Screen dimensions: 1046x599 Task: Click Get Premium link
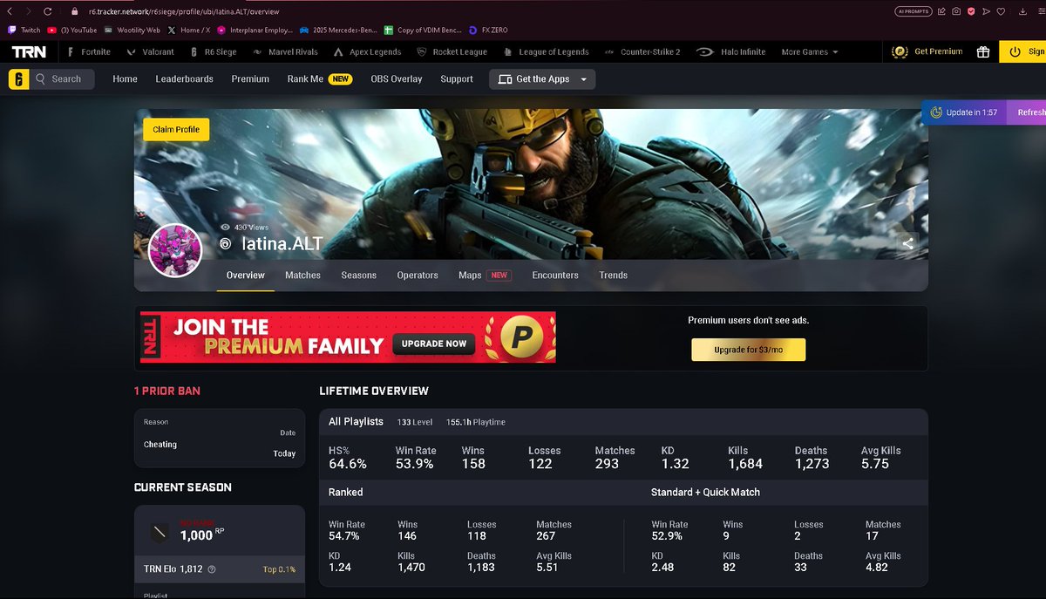927,51
